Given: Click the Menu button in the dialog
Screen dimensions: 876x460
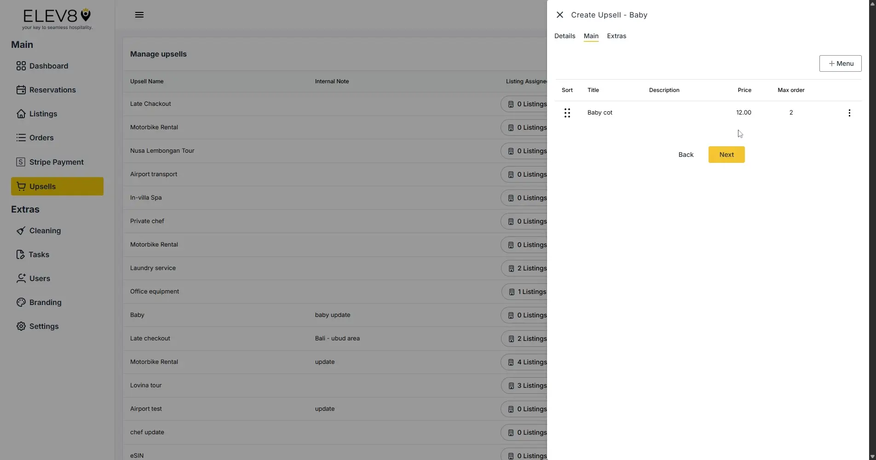Looking at the screenshot, I should coord(840,63).
